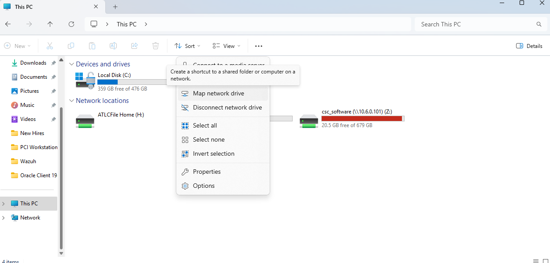Viewport: 550px width, 263px height.
Task: Click the See more ellipsis toolbar icon
Action: click(259, 46)
